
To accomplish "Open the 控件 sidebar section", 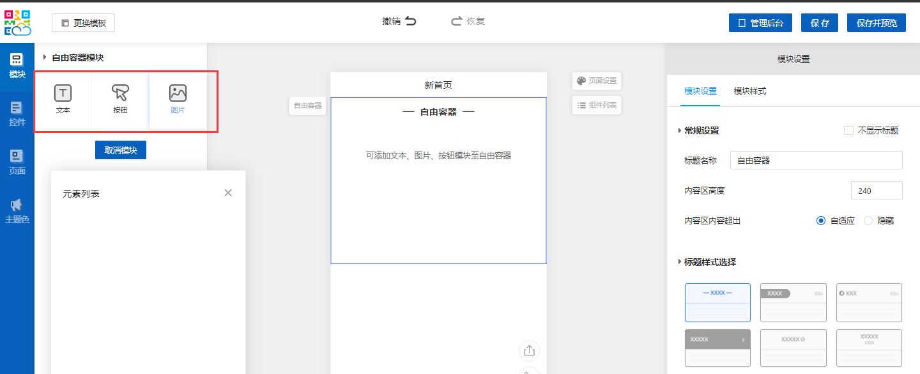I will click(x=17, y=114).
